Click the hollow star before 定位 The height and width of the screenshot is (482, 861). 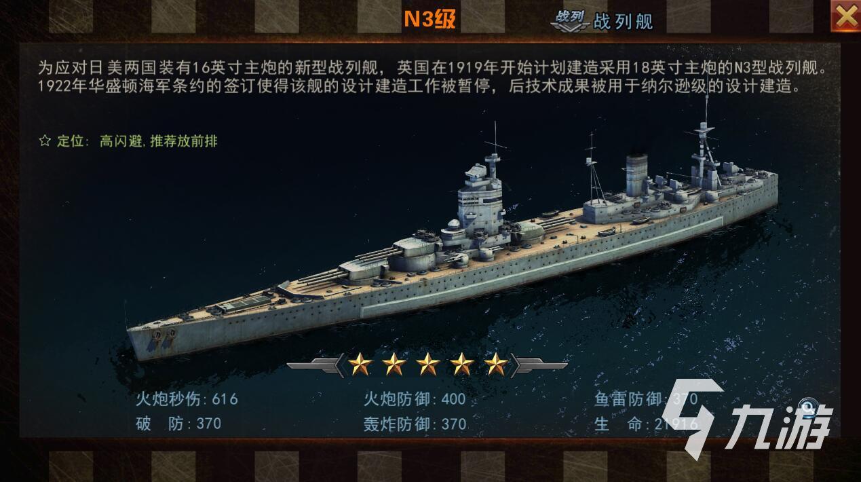(x=45, y=141)
